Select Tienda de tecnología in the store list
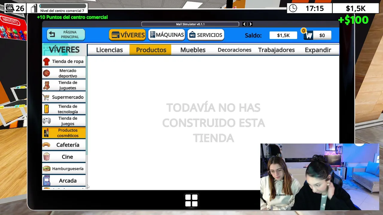This screenshot has width=383, height=215. click(x=64, y=109)
